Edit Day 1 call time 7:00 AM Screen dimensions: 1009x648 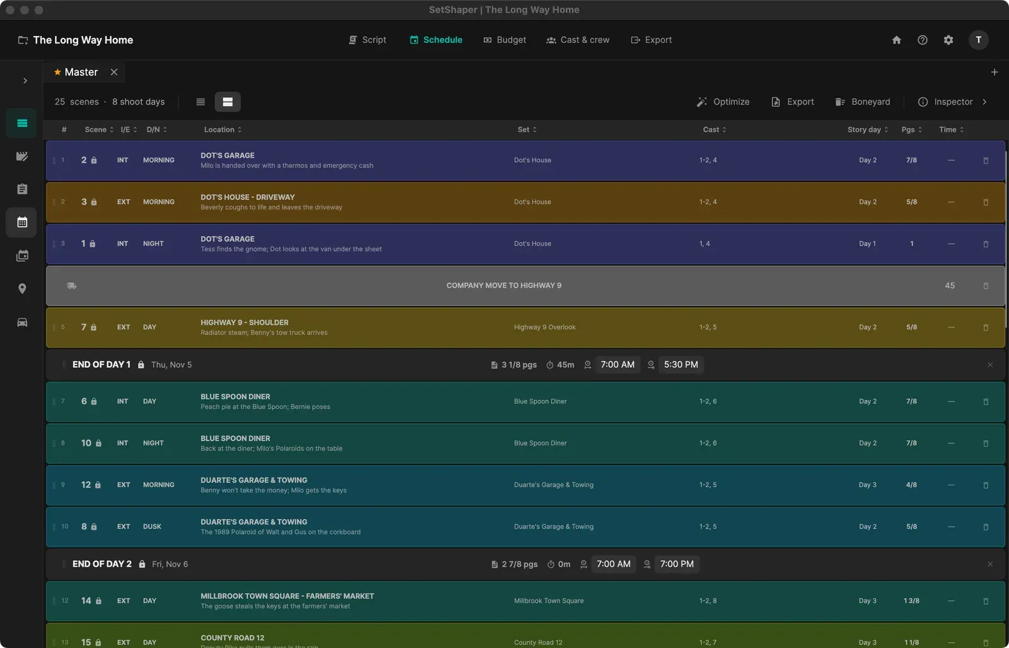click(617, 365)
